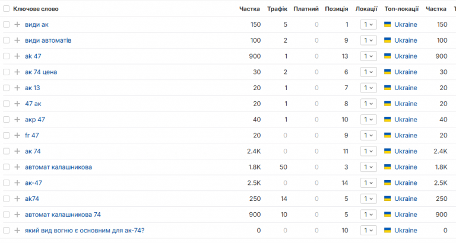Click Ukraine flag in 'ak74' row
This screenshot has width=456, height=243.
click(387, 199)
